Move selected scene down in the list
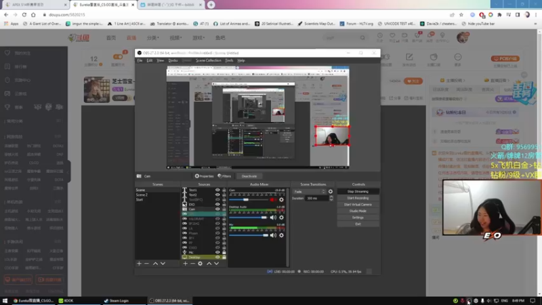The height and width of the screenshot is (305, 542). tap(163, 264)
